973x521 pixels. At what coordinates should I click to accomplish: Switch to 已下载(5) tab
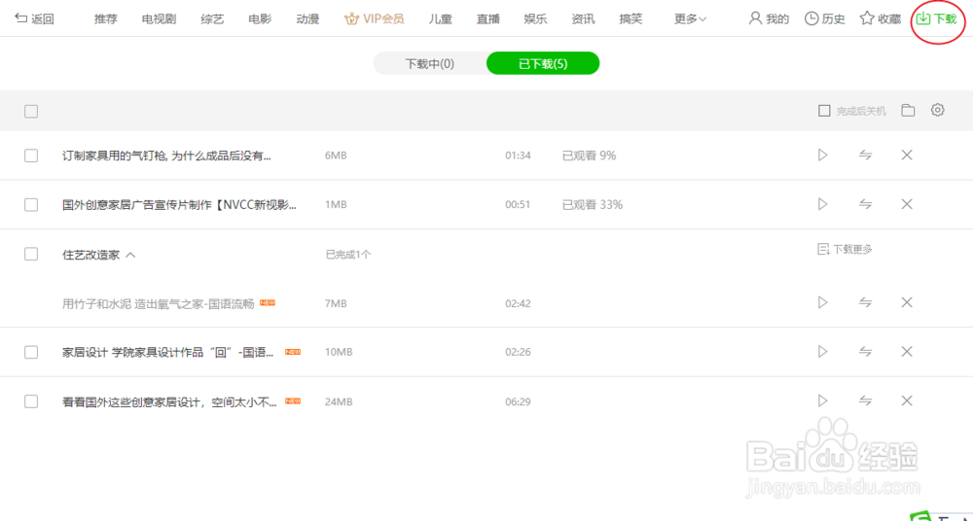click(543, 63)
